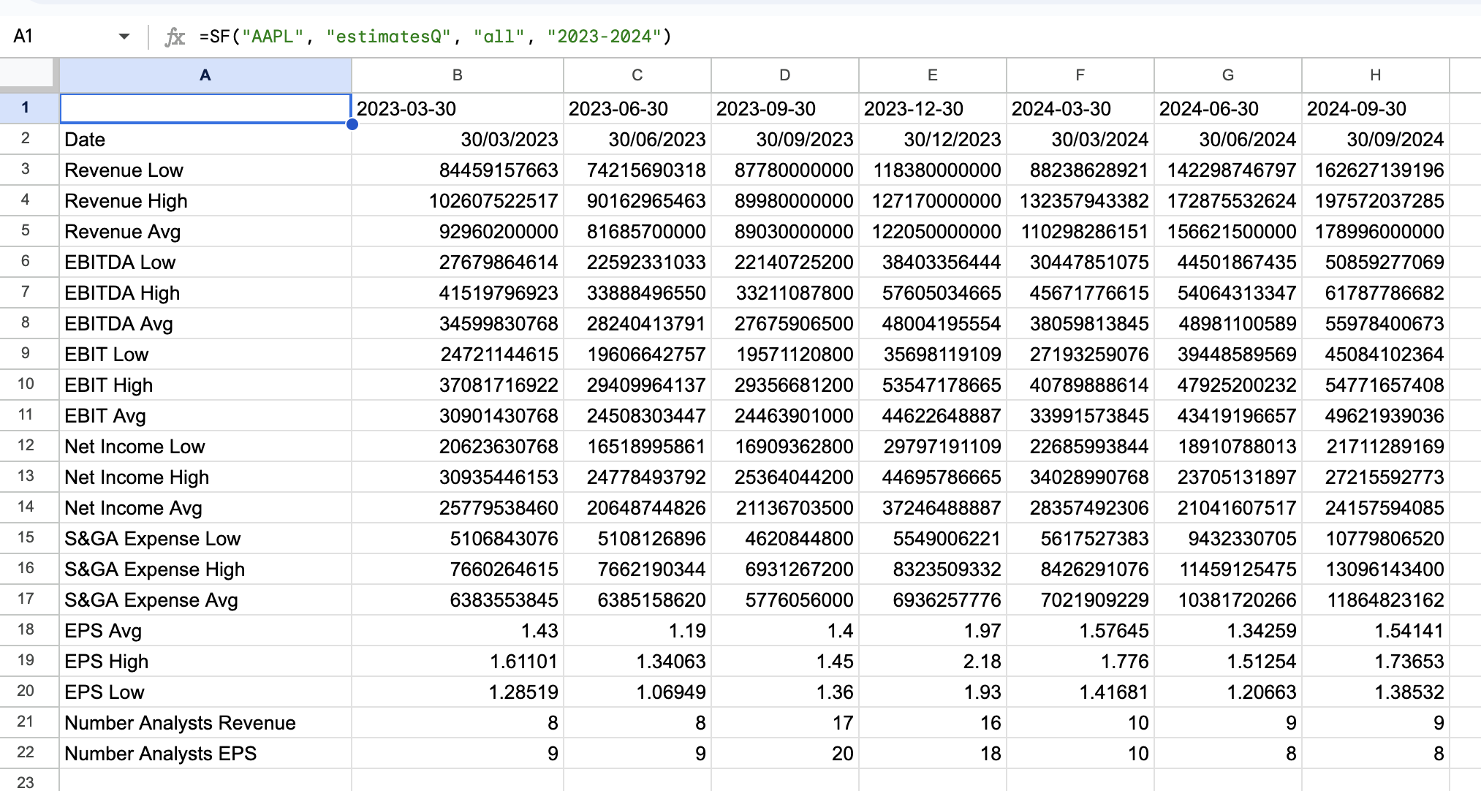Image resolution: width=1481 pixels, height=791 pixels.
Task: Click the value 197572037285 in Revenue High
Action: click(x=1379, y=201)
